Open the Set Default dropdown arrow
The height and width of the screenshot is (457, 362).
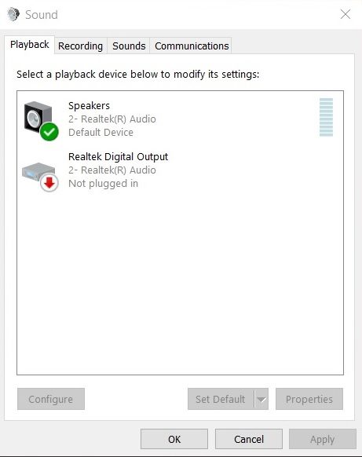[261, 399]
